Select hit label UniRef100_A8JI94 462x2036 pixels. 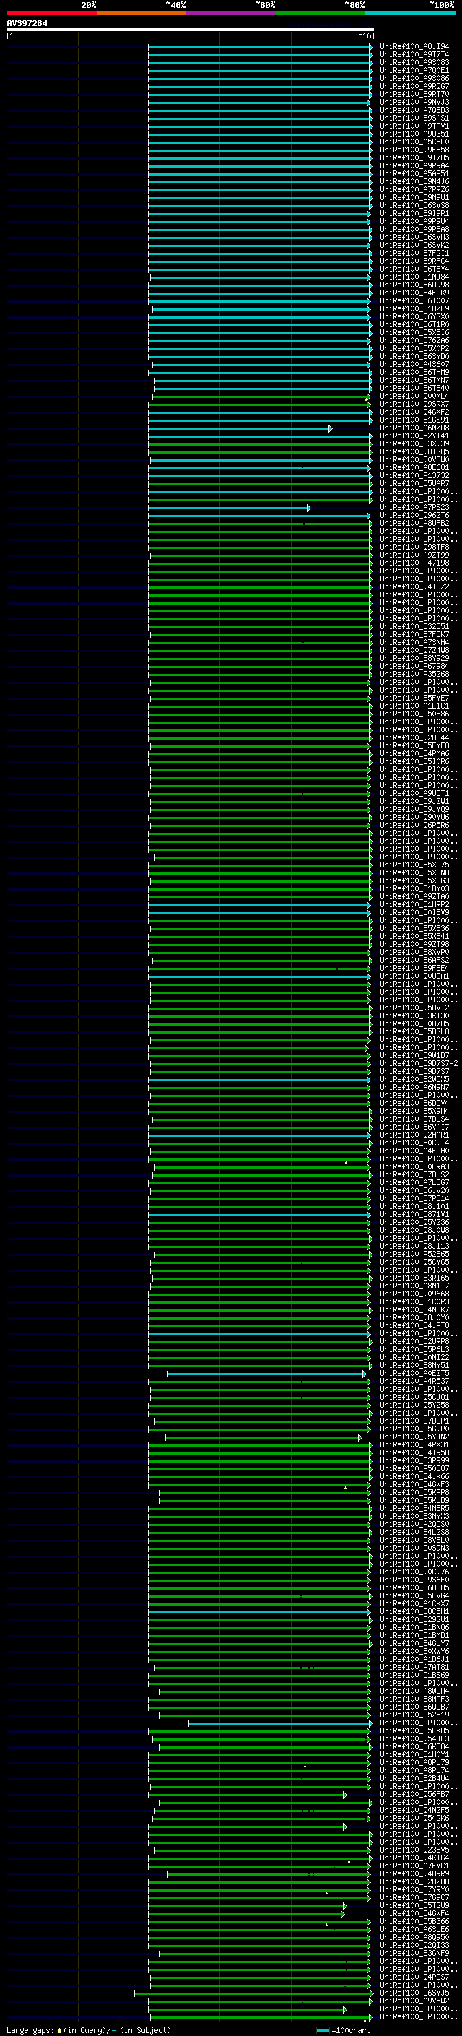(414, 47)
